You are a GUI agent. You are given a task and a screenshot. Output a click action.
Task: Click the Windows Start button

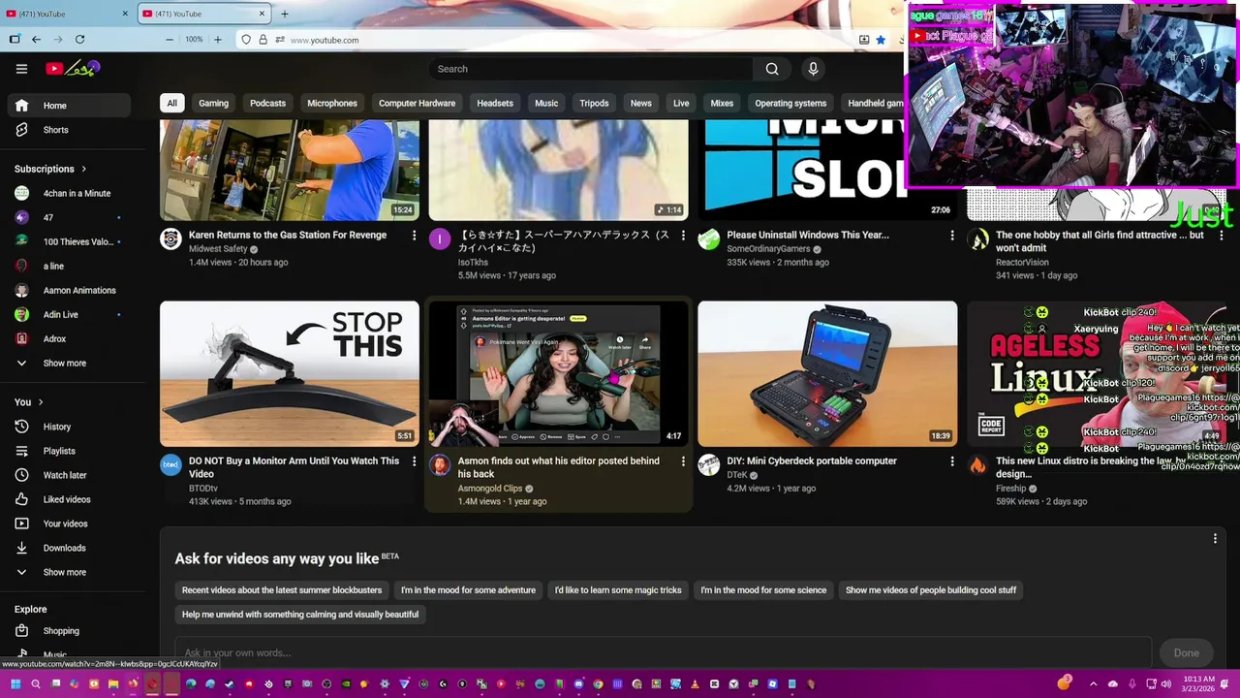click(x=15, y=684)
